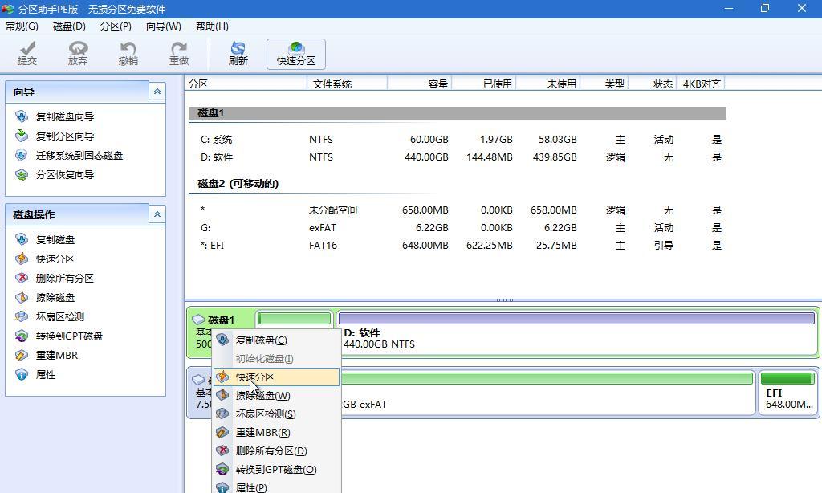The width and height of the screenshot is (822, 493).
Task: Select the D: 软件 partition row
Action: coord(457,157)
